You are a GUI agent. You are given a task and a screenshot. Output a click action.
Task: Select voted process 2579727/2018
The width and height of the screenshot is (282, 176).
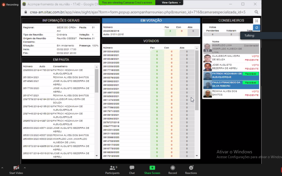pos(111,122)
